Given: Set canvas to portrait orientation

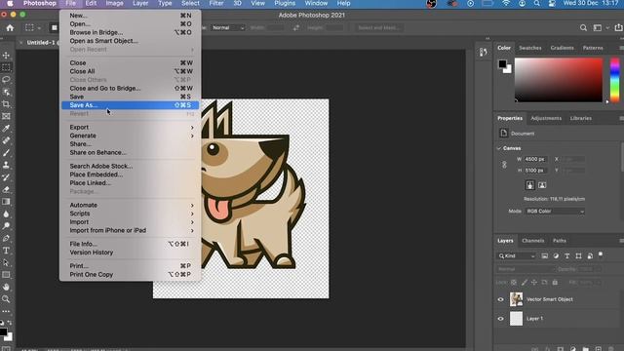Looking at the screenshot, I should [529, 185].
